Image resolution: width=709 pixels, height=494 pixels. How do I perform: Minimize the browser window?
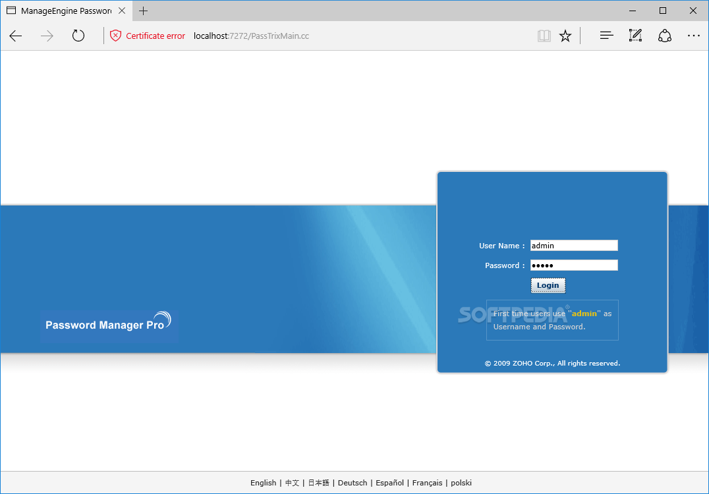click(x=633, y=11)
